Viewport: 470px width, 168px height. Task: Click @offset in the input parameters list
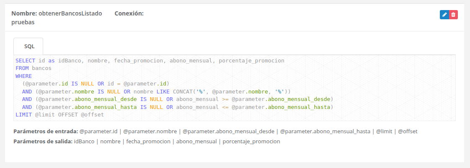click(x=408, y=132)
